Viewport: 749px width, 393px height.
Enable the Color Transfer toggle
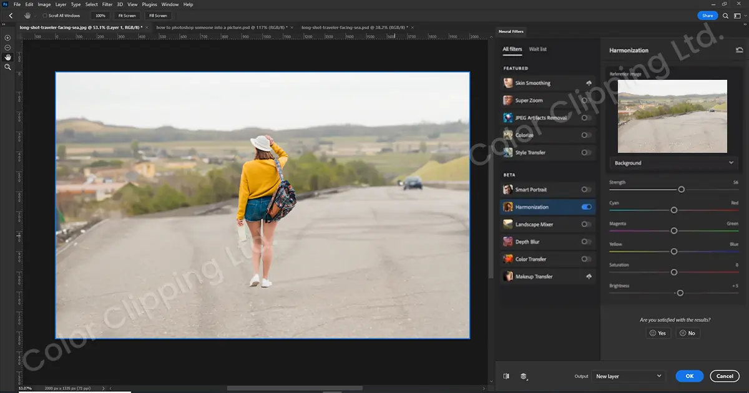[x=586, y=259]
